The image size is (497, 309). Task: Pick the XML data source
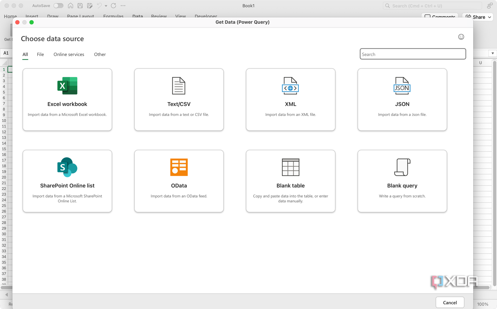click(290, 99)
